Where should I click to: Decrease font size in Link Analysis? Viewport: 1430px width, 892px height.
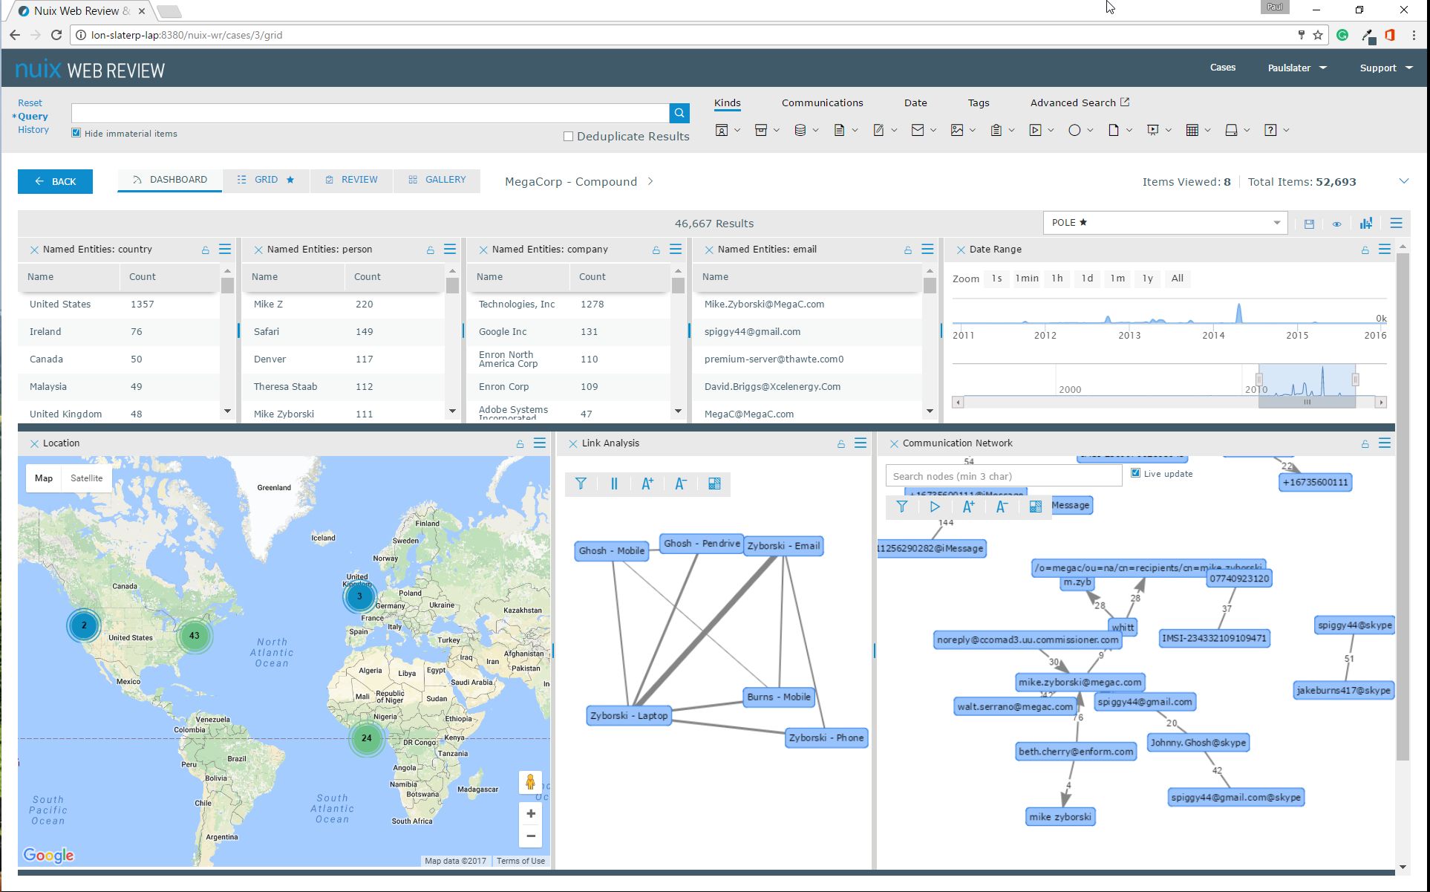point(681,484)
